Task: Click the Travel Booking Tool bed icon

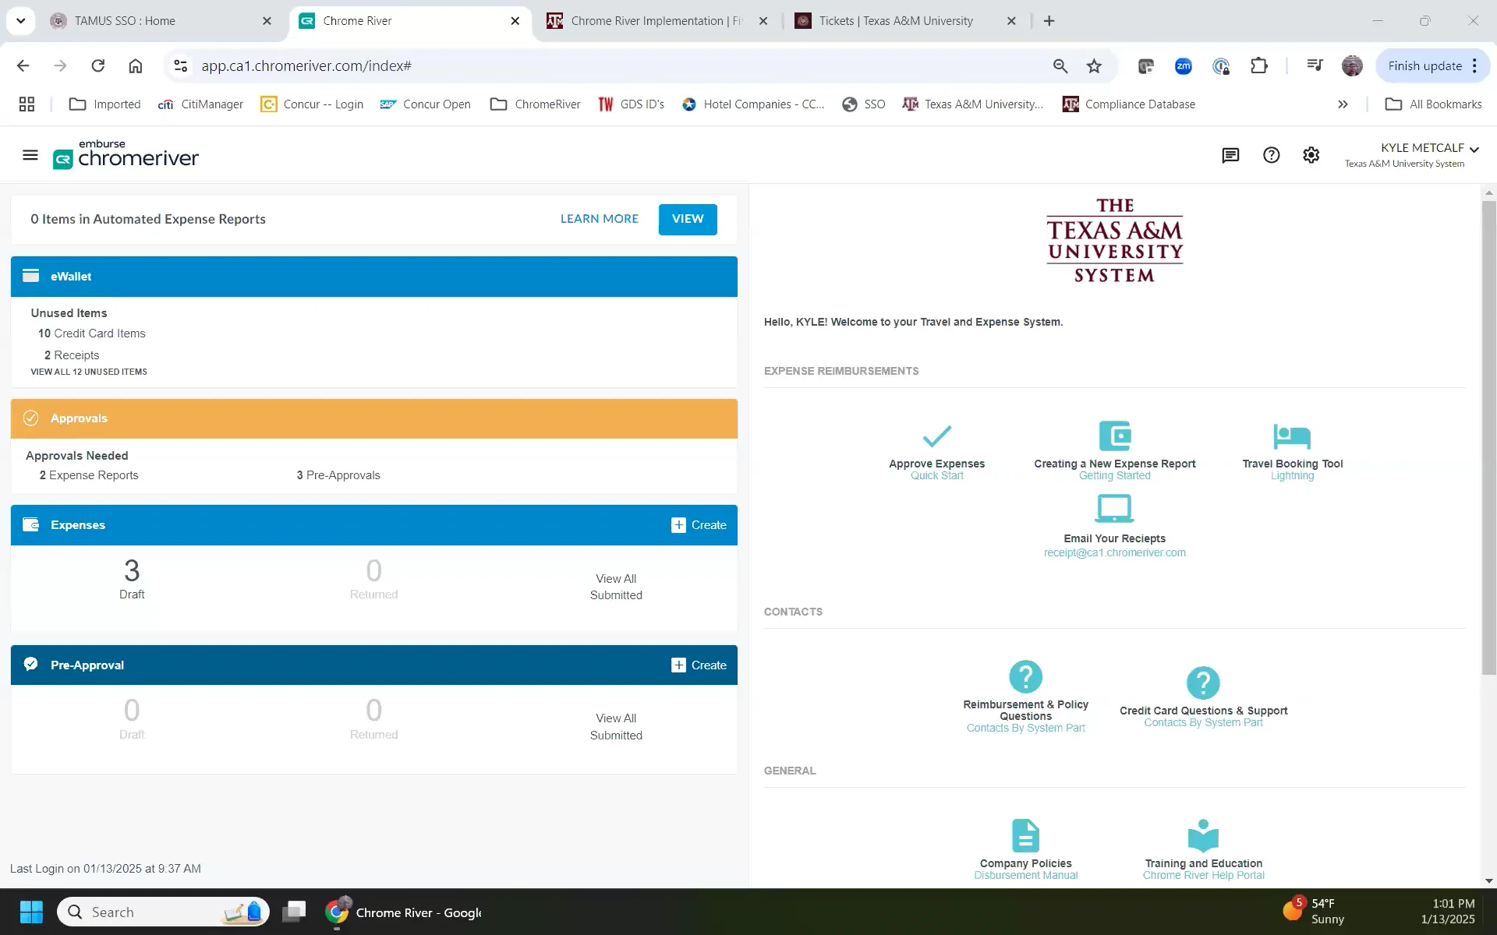Action: 1292,436
